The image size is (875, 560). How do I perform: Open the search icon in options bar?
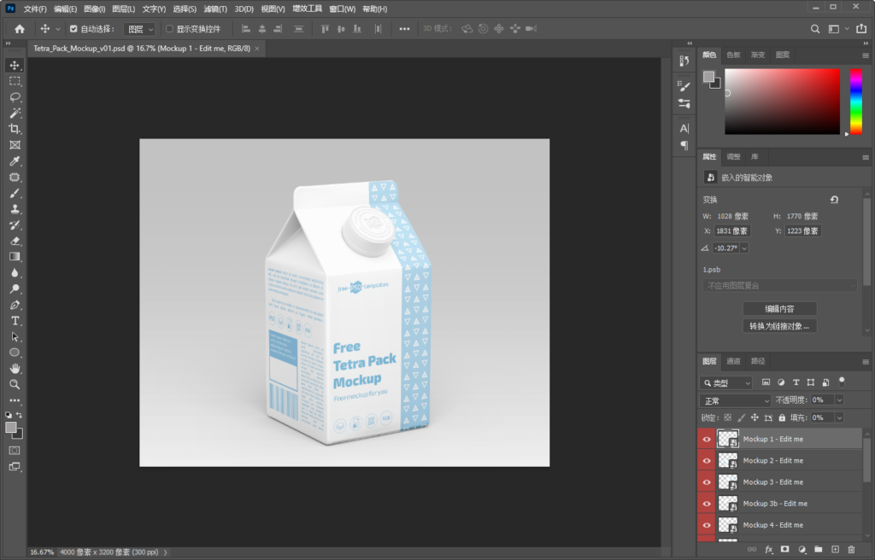[x=815, y=29]
